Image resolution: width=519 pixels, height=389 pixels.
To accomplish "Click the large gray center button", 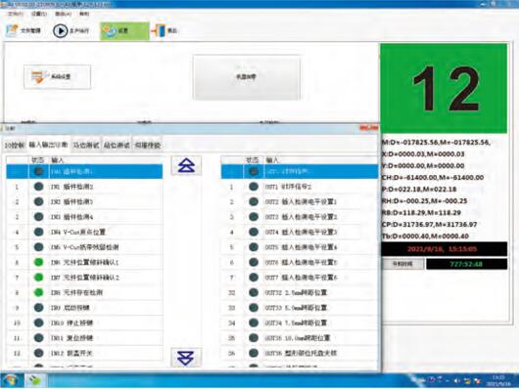I will [x=246, y=77].
